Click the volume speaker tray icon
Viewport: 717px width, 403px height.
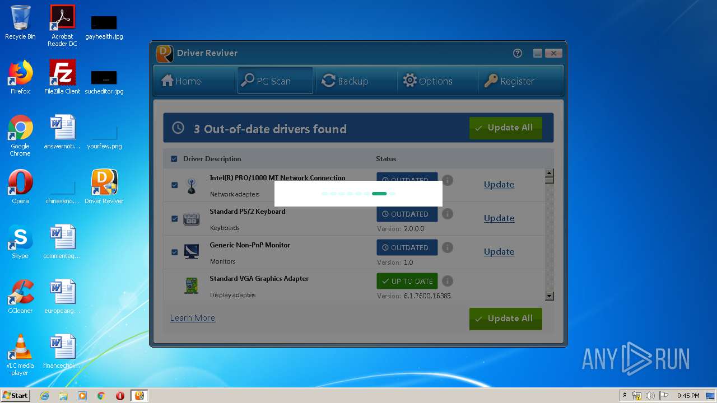pyautogui.click(x=650, y=396)
